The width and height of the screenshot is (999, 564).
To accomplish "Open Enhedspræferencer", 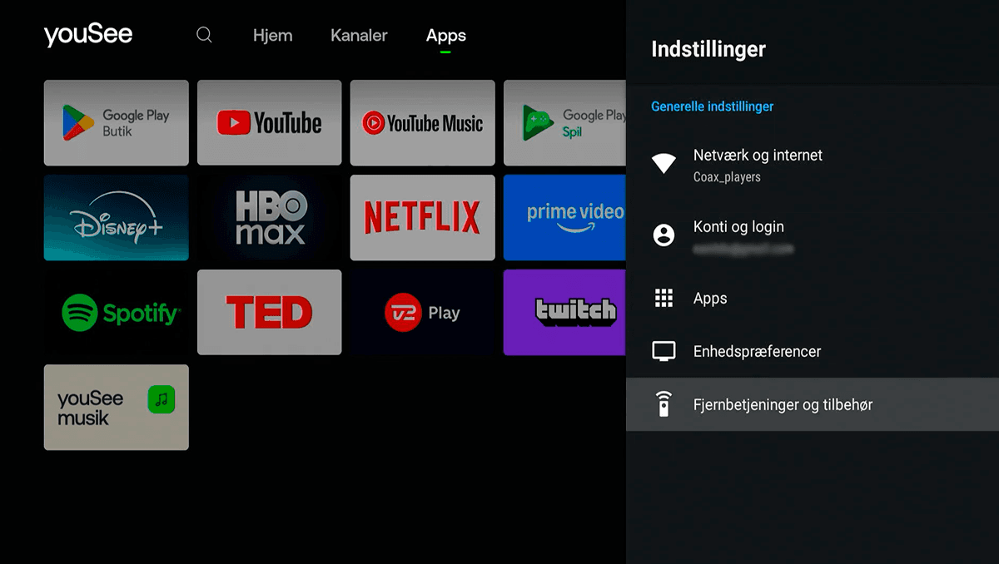I will [x=756, y=351].
